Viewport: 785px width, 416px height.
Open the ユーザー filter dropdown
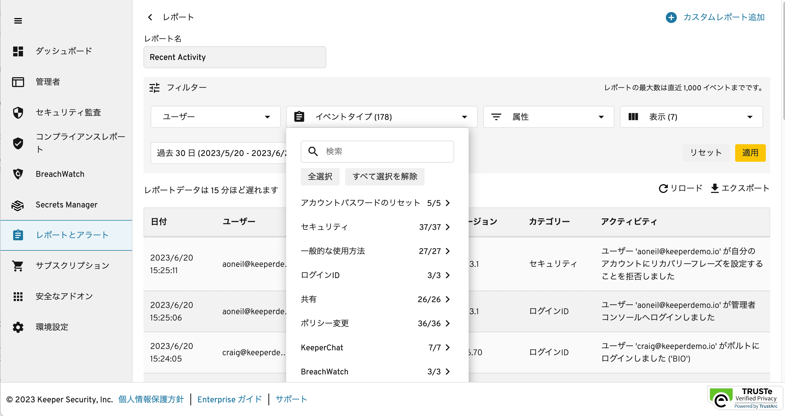(x=216, y=117)
